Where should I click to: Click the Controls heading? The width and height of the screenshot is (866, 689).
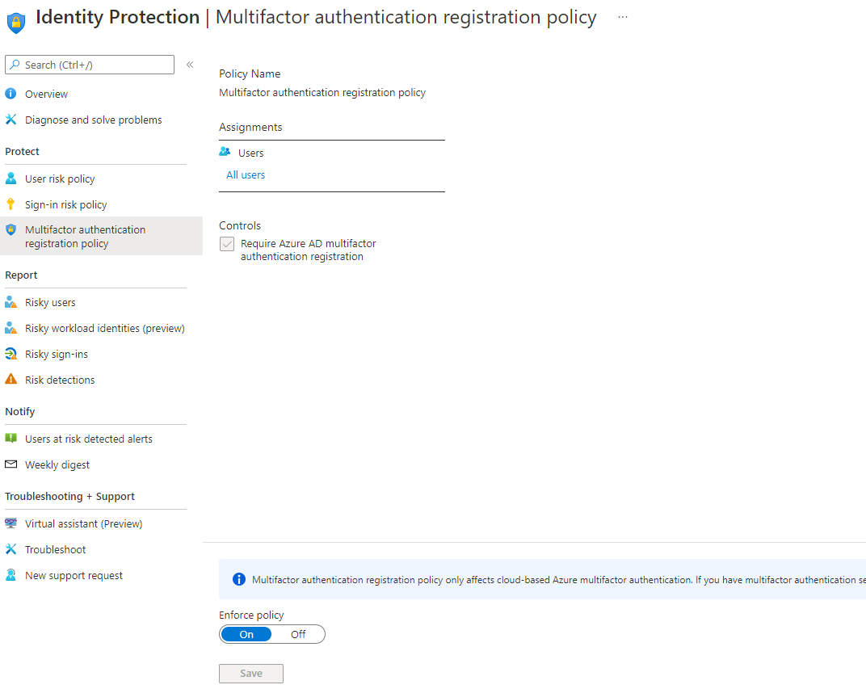(x=240, y=225)
